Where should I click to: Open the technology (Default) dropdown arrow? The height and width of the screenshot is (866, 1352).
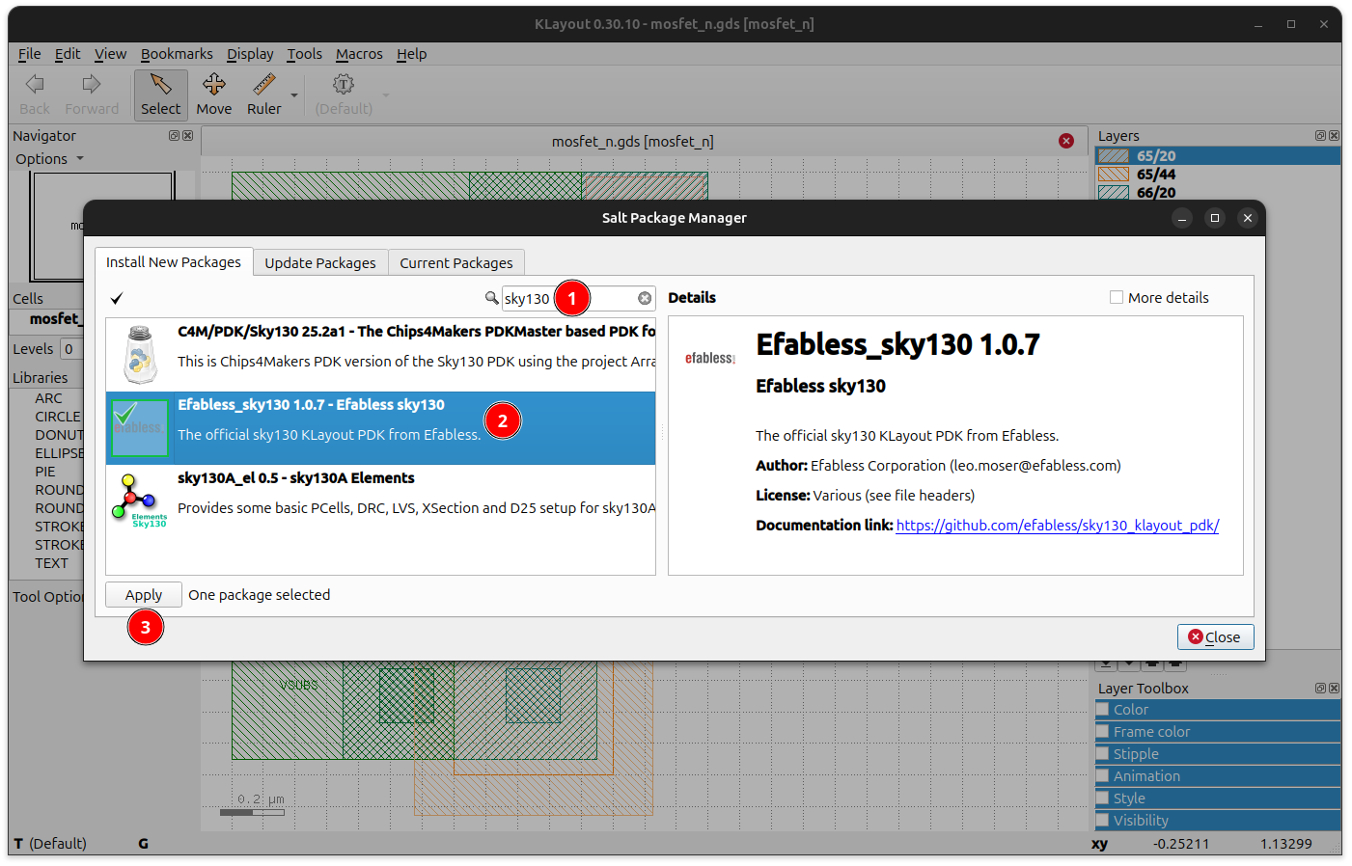pyautogui.click(x=386, y=95)
